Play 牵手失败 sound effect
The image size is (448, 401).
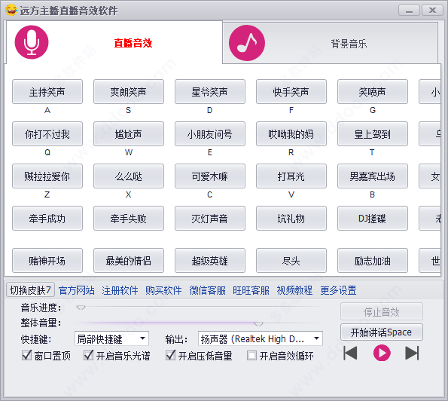pos(129,219)
